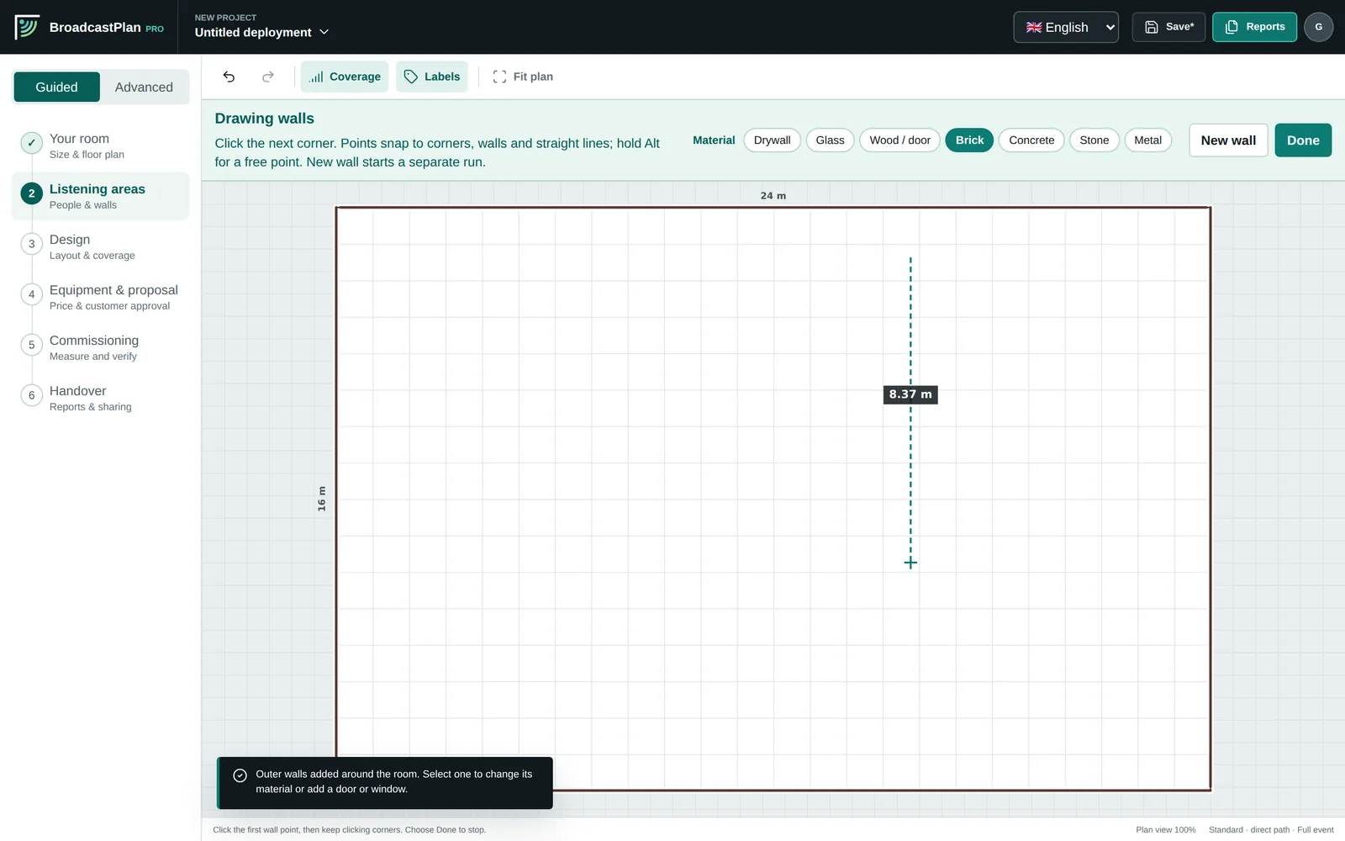Finish drawing with the Done button
This screenshot has width=1345, height=841.
pos(1303,140)
